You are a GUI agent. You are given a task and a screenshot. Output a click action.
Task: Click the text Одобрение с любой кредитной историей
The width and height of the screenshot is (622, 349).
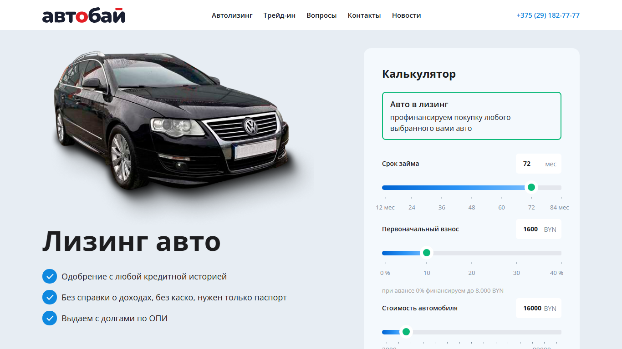tap(144, 277)
